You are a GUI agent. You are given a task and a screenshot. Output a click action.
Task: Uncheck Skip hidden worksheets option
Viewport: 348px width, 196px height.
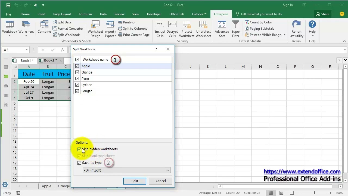pos(79,149)
